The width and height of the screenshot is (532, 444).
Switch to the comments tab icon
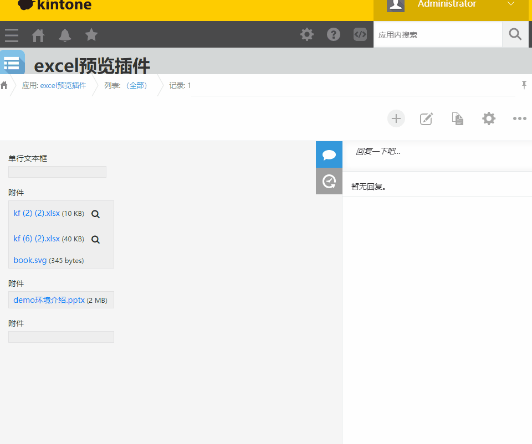[329, 154]
